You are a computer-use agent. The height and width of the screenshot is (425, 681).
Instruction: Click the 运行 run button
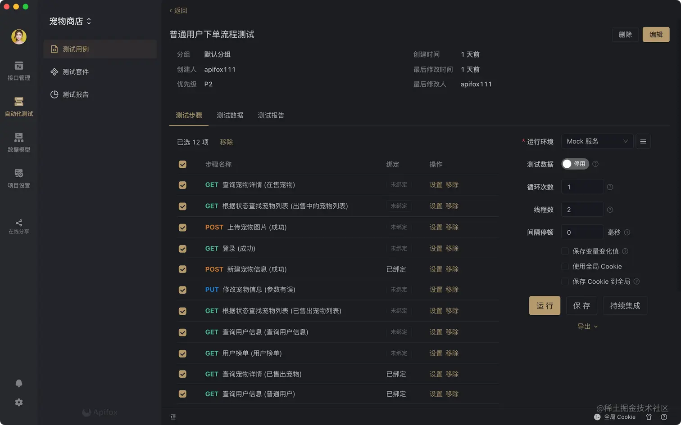point(544,305)
